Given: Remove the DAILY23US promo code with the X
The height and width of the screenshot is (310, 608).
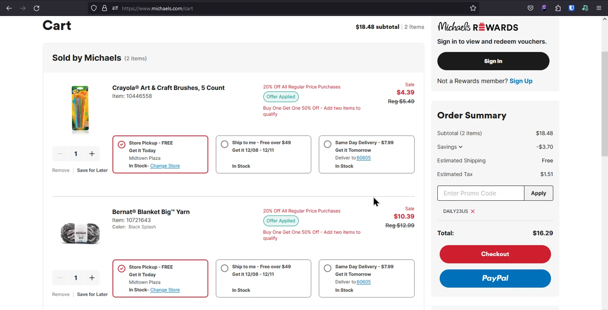Looking at the screenshot, I should (x=473, y=211).
